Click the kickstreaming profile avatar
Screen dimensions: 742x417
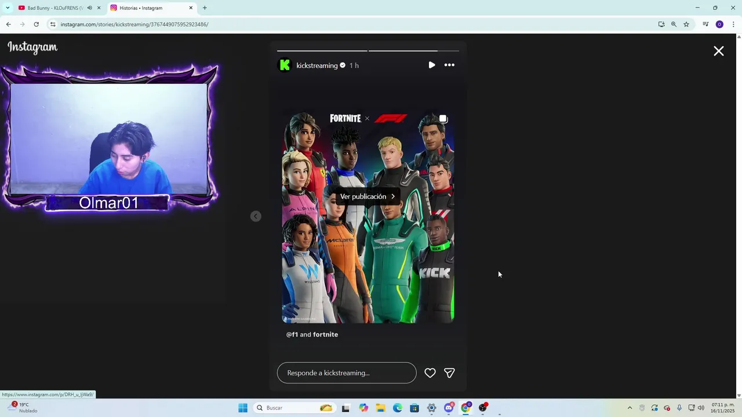point(285,65)
